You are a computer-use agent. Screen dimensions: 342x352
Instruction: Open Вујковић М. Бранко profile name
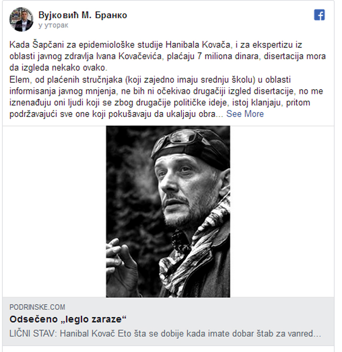coord(82,15)
